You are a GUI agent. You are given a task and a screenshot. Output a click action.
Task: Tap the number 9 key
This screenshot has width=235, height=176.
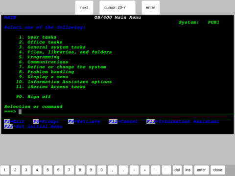point(91,170)
